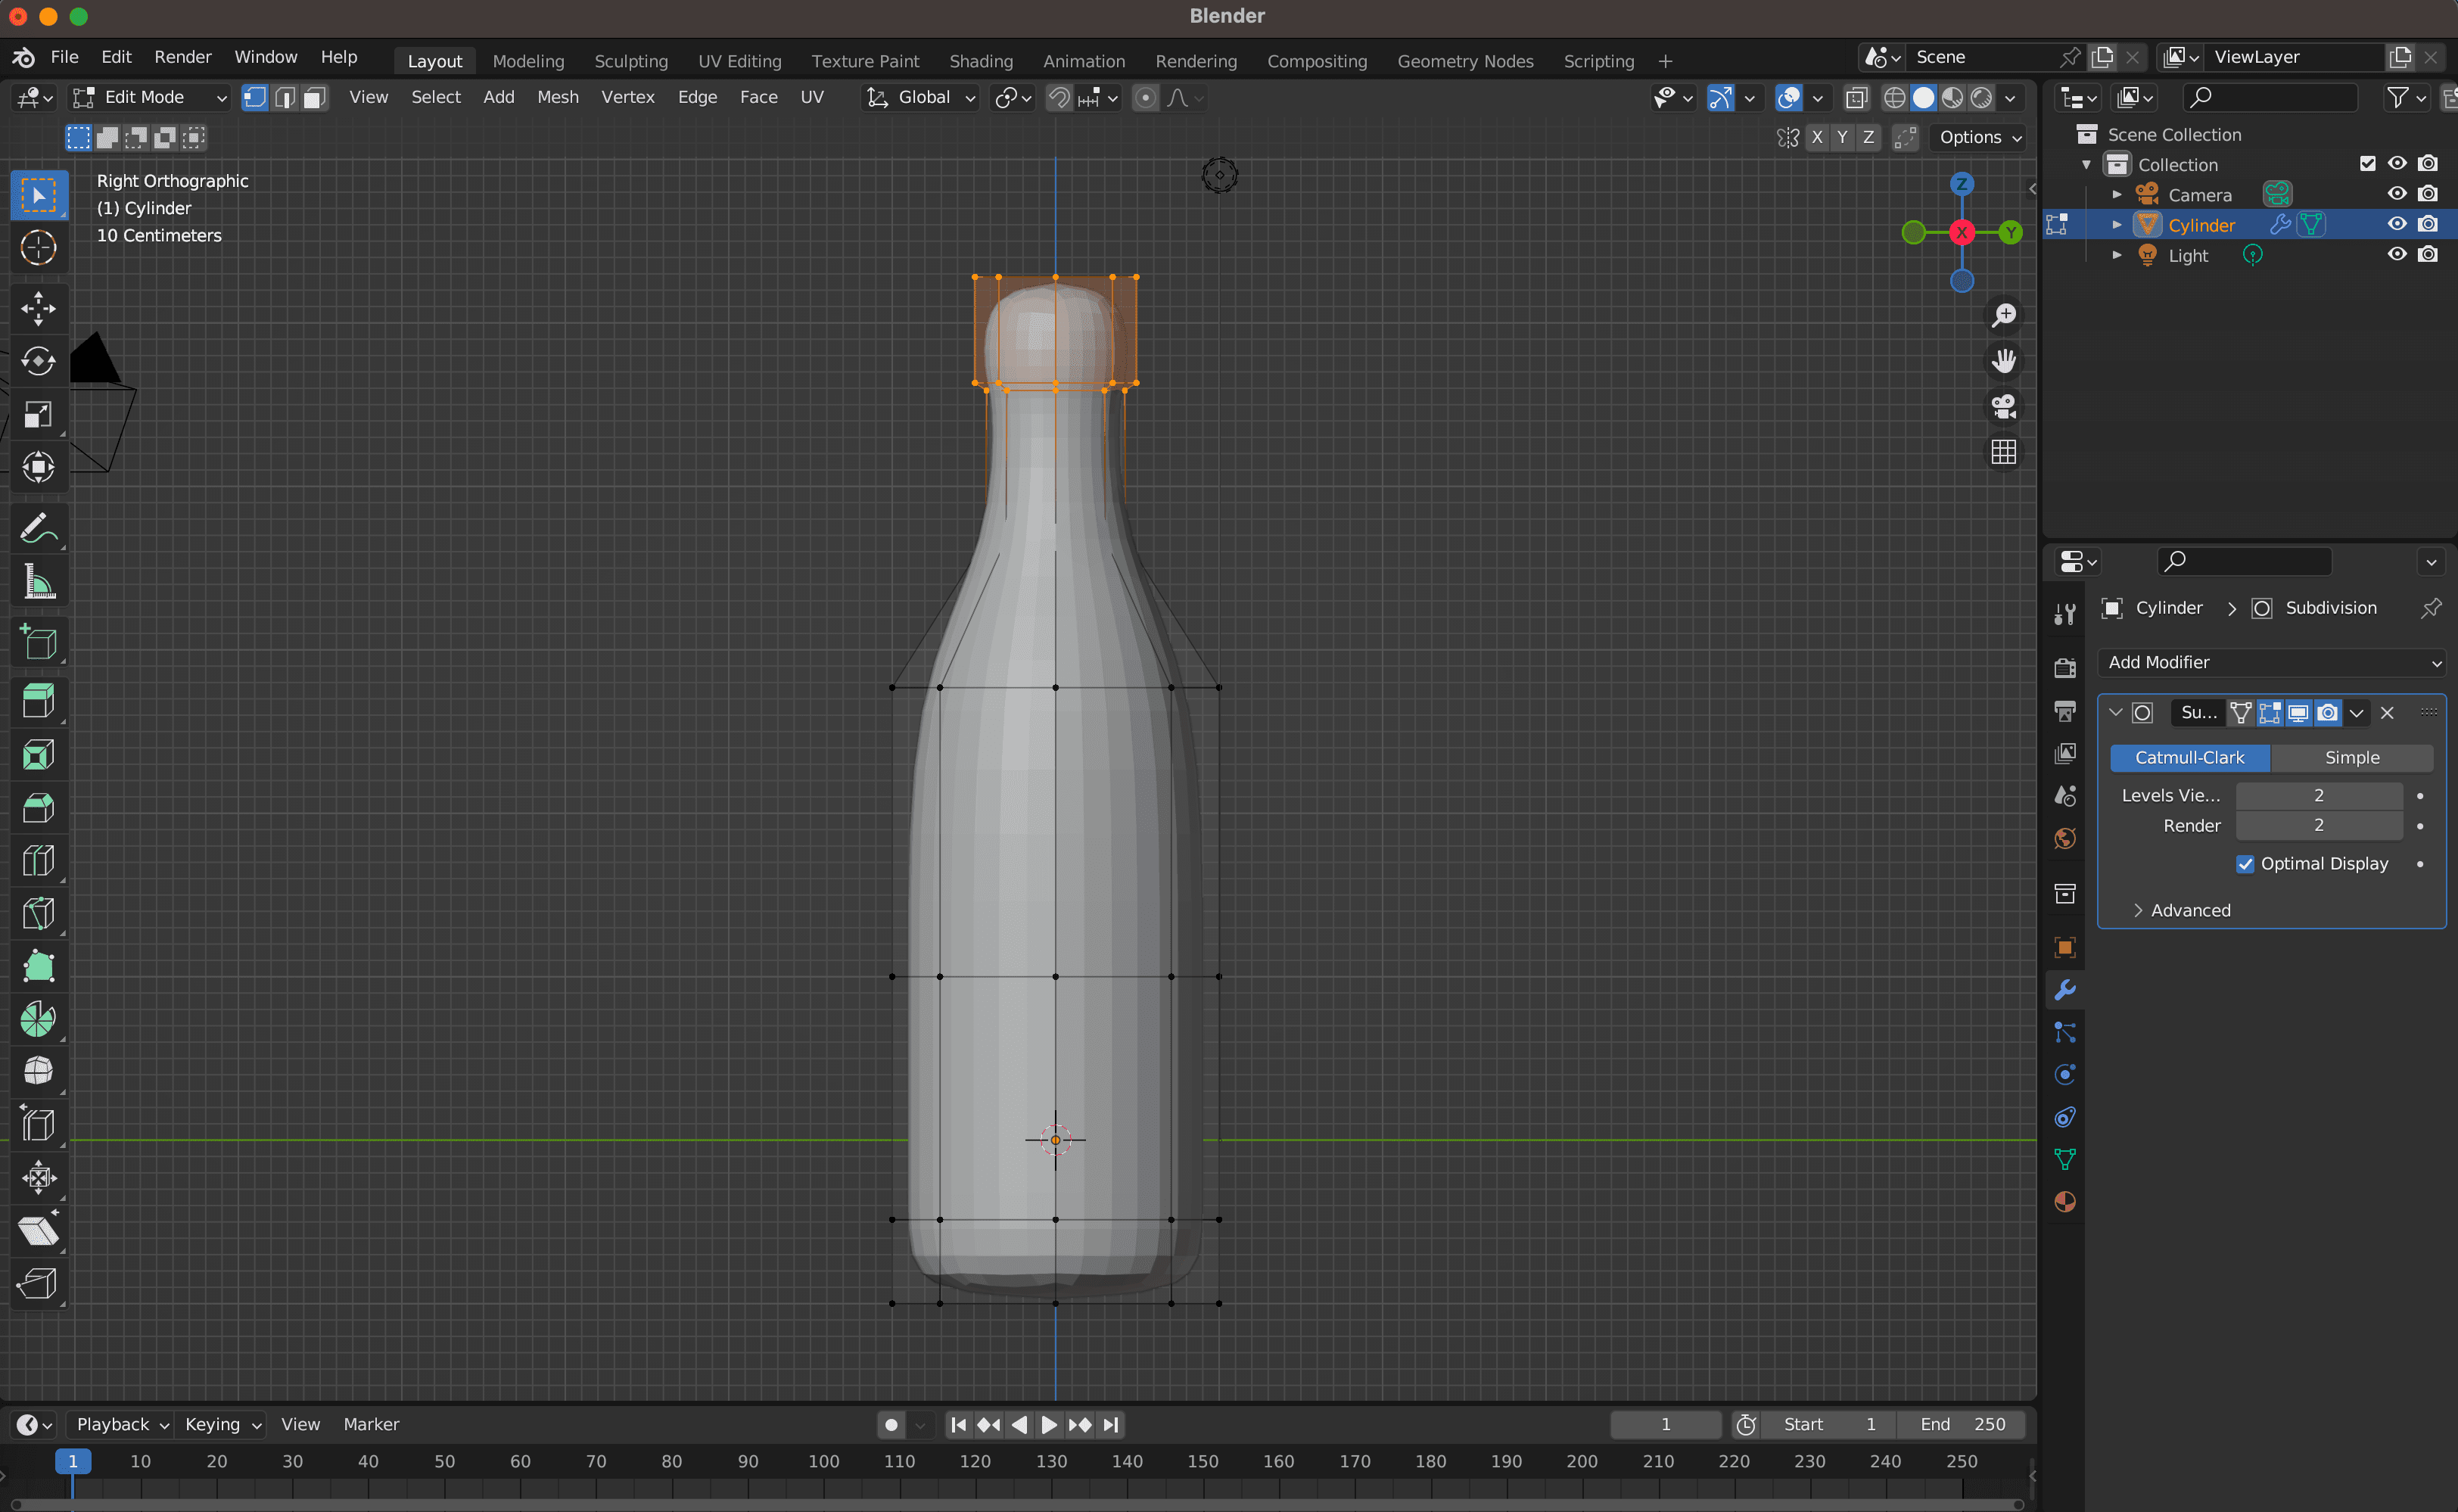Pick the Measure ruler tool
The height and width of the screenshot is (1512, 2458).
39,580
